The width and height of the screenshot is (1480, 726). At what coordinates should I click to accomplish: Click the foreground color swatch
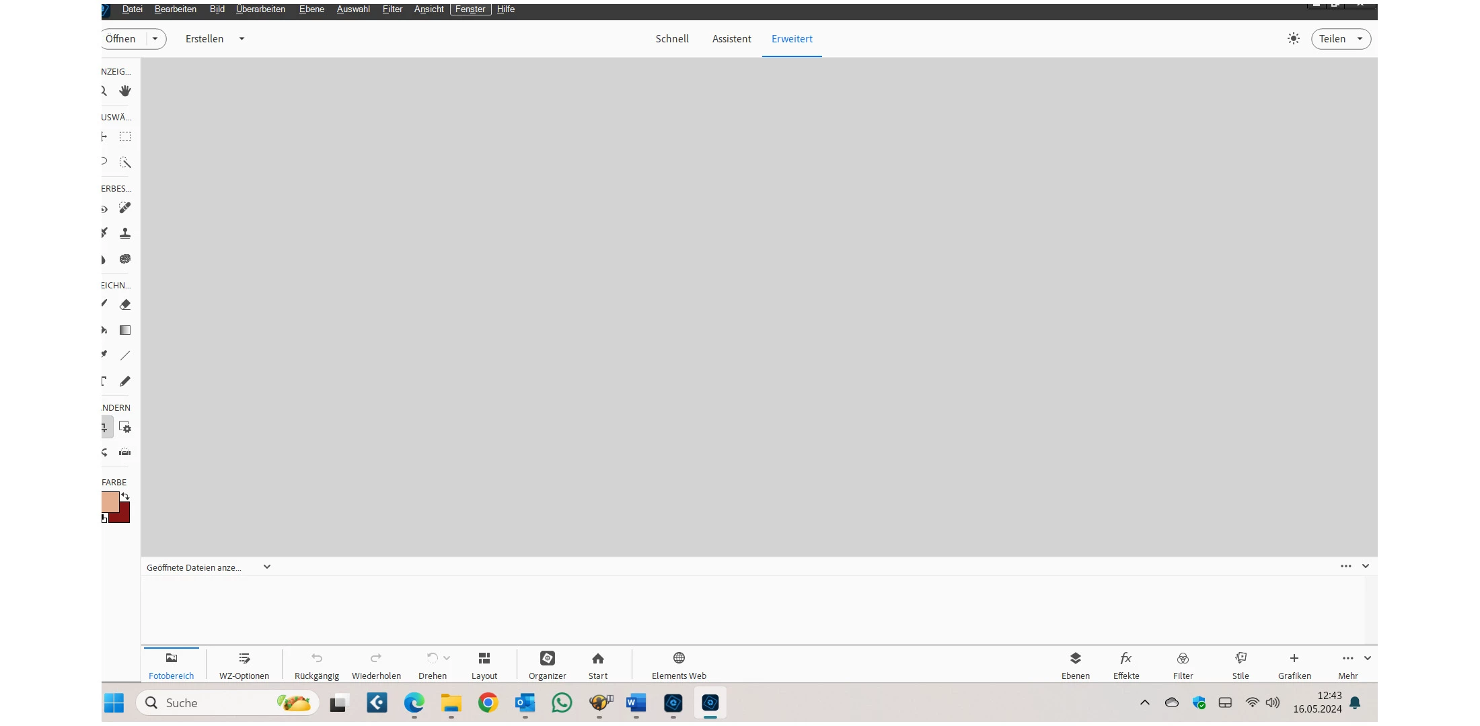pos(110,501)
